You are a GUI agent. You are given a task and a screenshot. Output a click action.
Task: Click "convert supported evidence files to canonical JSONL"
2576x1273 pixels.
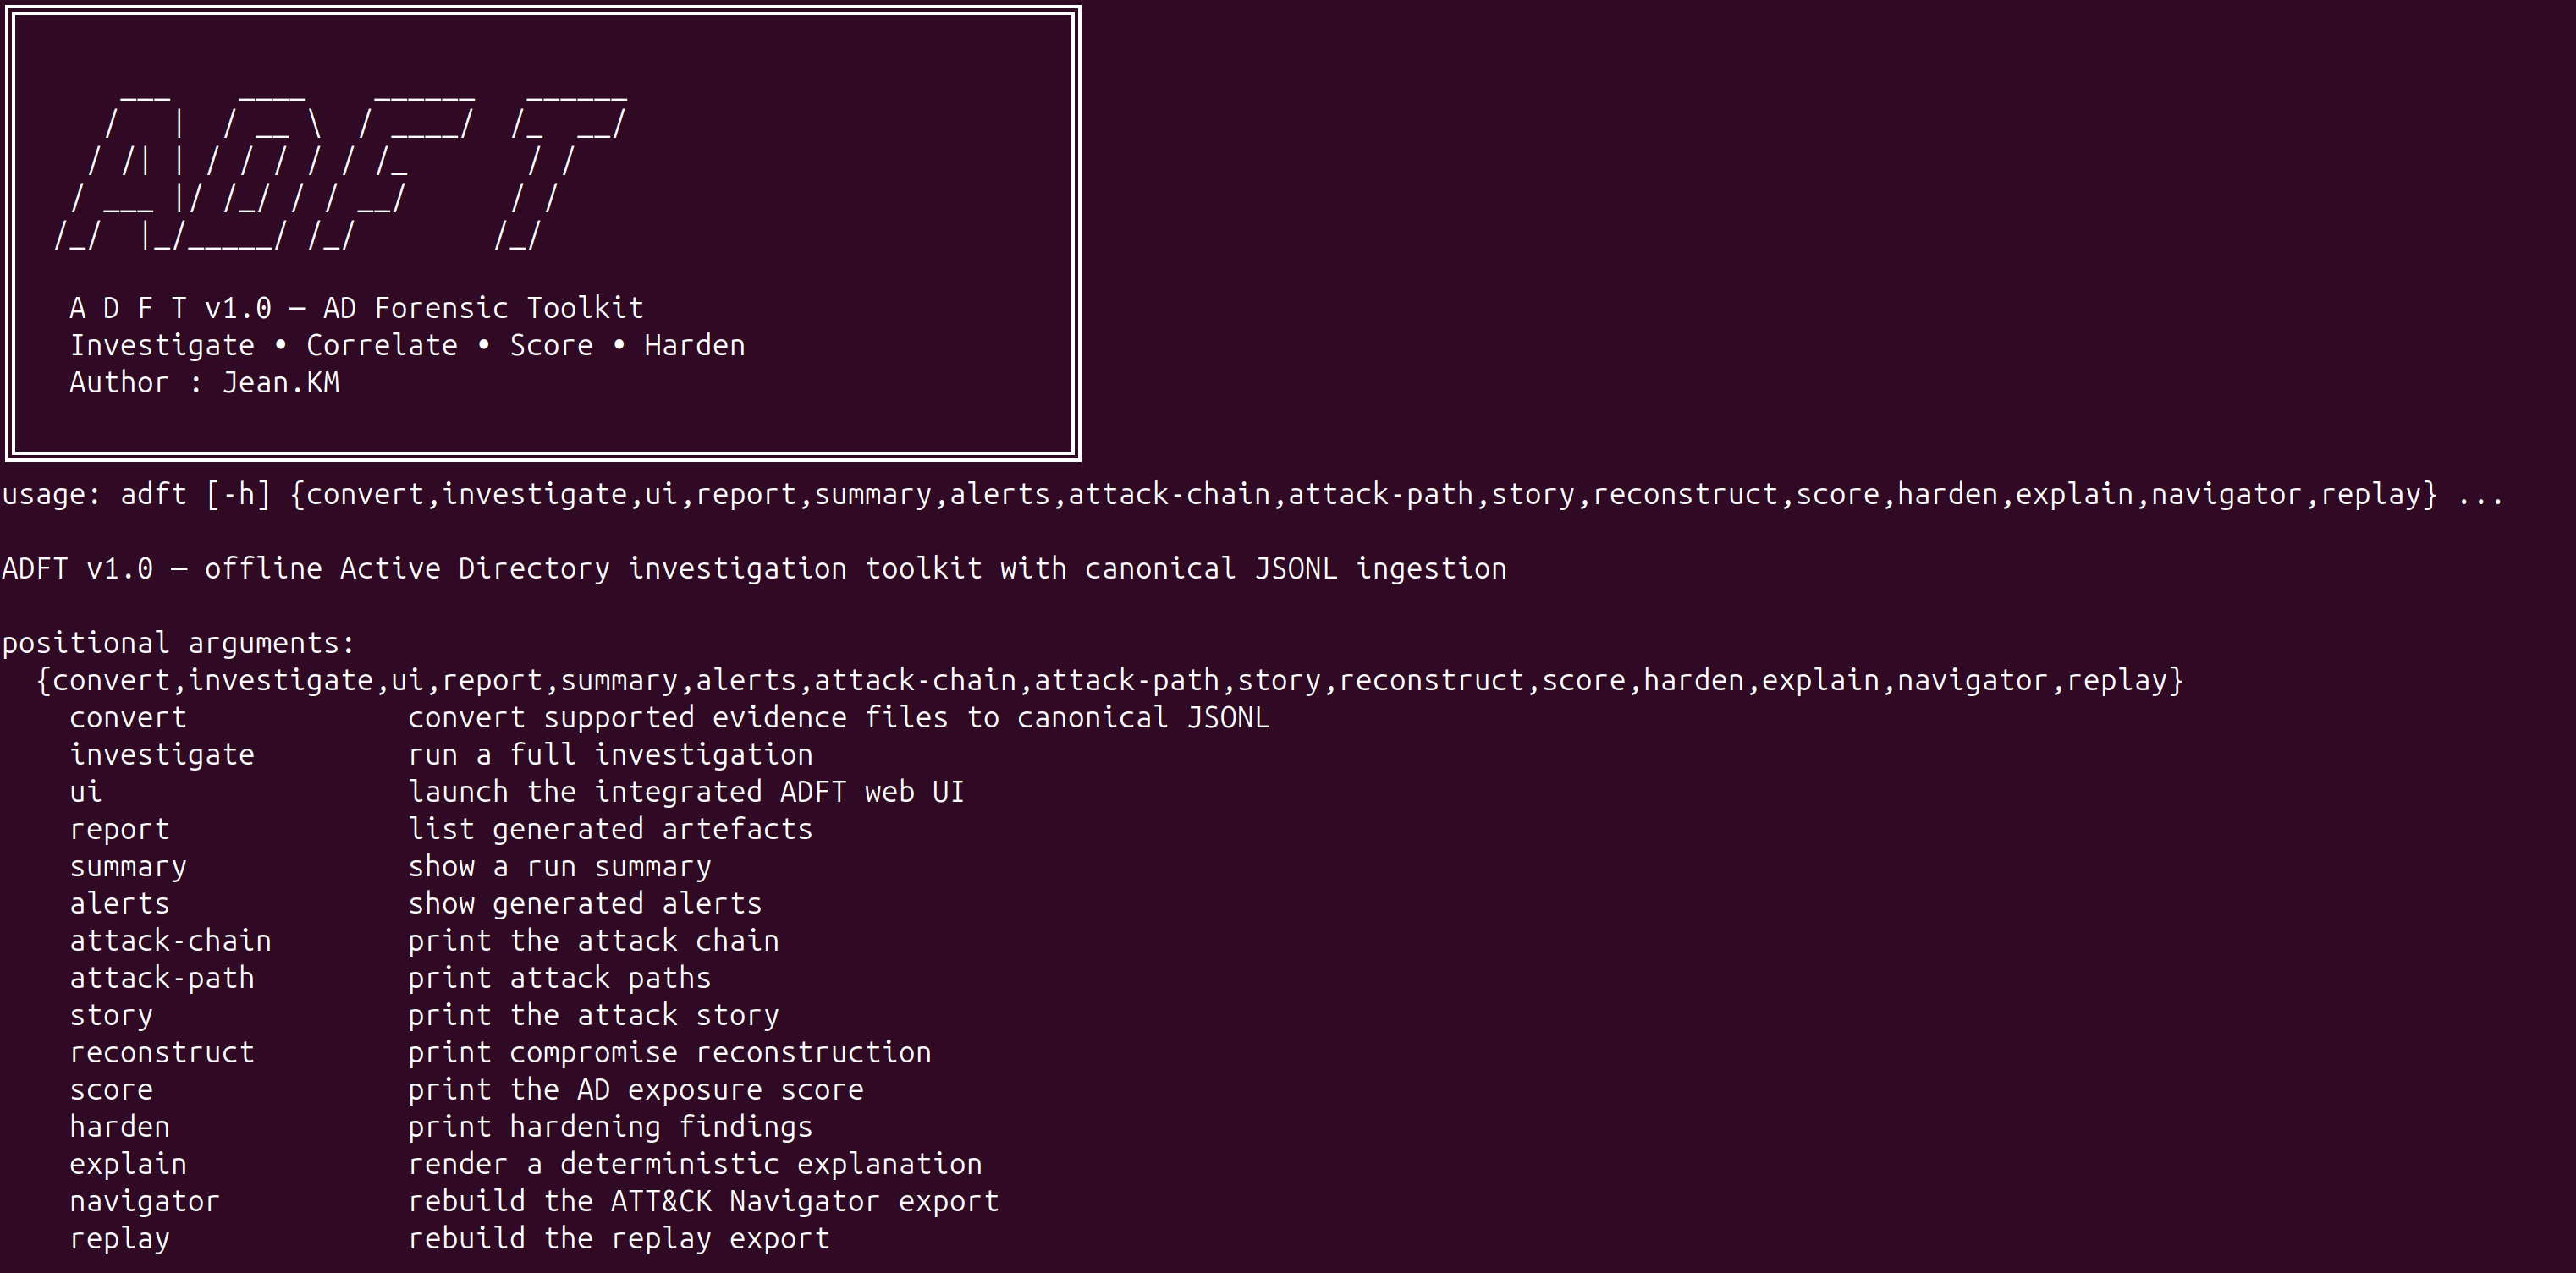click(x=838, y=717)
